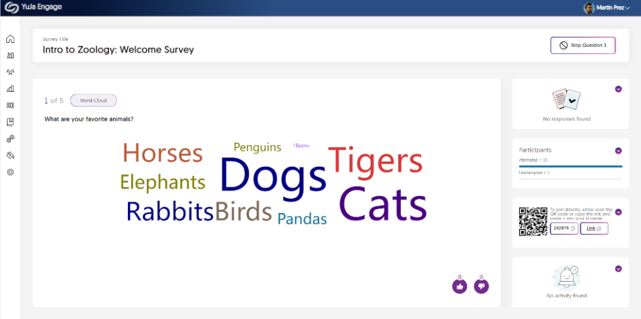The height and width of the screenshot is (319, 641).
Task: Open the Home icon in sidebar
Action: coord(10,39)
